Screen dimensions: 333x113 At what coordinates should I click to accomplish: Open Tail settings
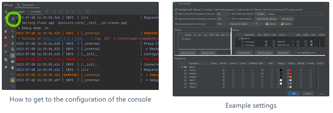tap(287, 19)
